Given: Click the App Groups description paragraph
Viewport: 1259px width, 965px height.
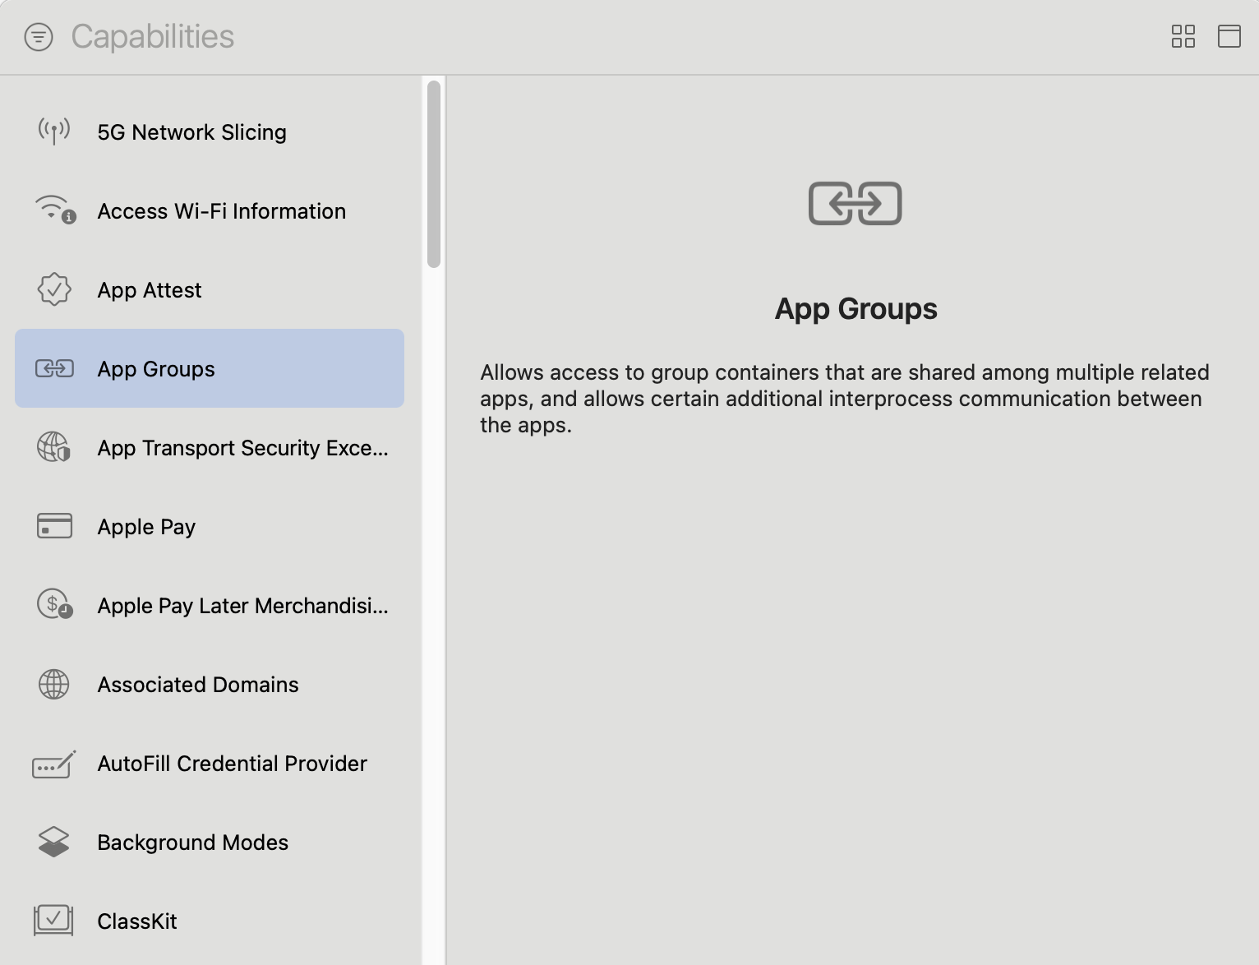Looking at the screenshot, I should coord(845,399).
